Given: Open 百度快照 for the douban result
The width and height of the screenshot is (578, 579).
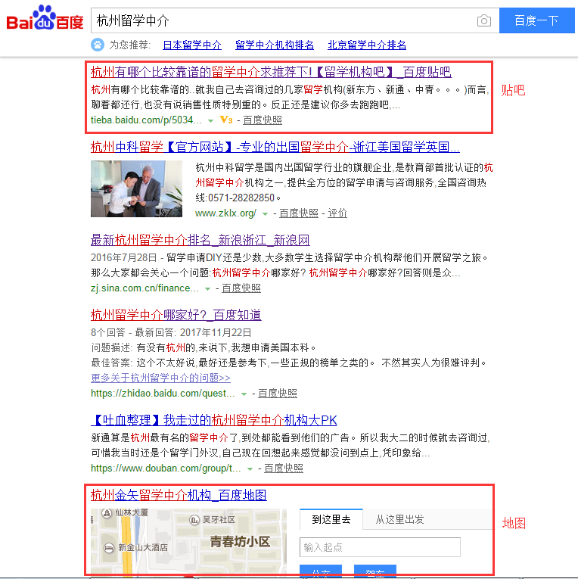Looking at the screenshot, I should point(284,468).
